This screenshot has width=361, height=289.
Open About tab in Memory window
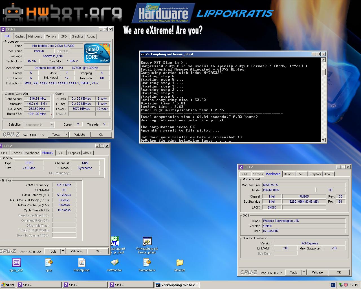(87, 153)
